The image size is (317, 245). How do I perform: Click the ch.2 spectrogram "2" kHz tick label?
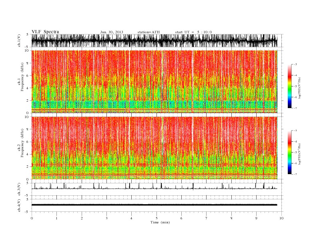point(28,167)
